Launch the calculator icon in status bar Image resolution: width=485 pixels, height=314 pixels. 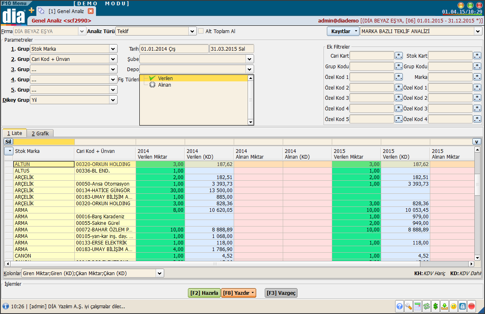[x=418, y=306]
